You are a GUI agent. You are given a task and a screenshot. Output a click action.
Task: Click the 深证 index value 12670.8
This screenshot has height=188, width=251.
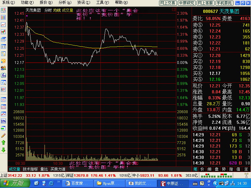coord(81,175)
